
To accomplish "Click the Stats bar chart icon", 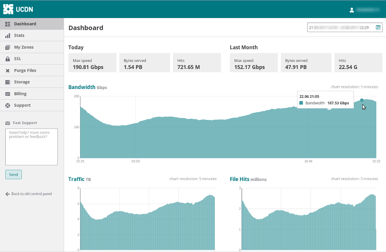I will 8,35.
